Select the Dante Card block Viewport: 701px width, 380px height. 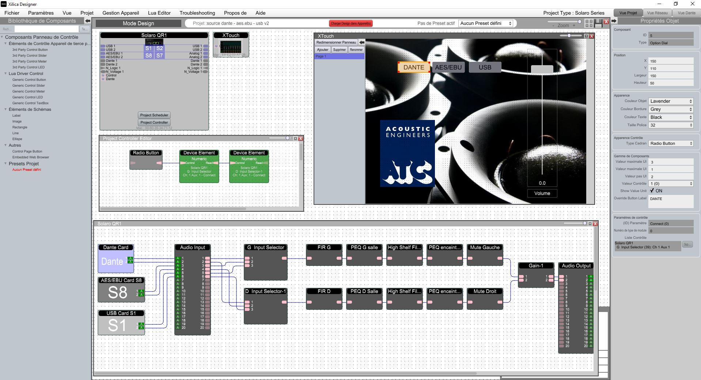(115, 259)
